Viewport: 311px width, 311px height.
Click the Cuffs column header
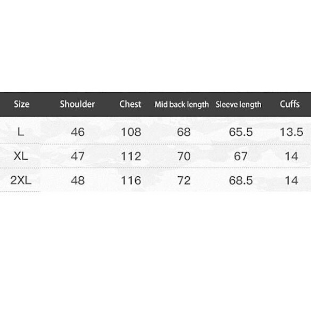coord(290,104)
